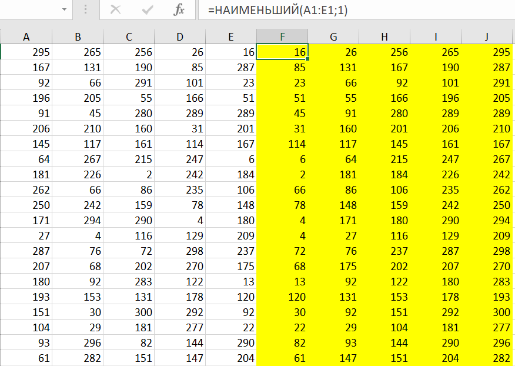Select column A header
Viewport: 515px width, 366px height.
[x=26, y=37]
